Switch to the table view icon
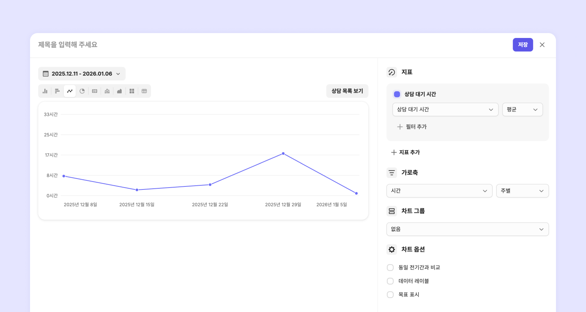The image size is (586, 312). (144, 91)
